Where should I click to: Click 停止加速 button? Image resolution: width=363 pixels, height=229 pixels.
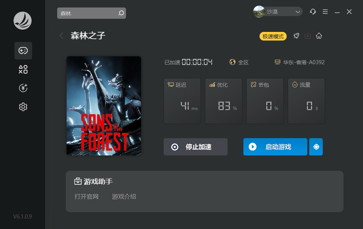tap(196, 147)
